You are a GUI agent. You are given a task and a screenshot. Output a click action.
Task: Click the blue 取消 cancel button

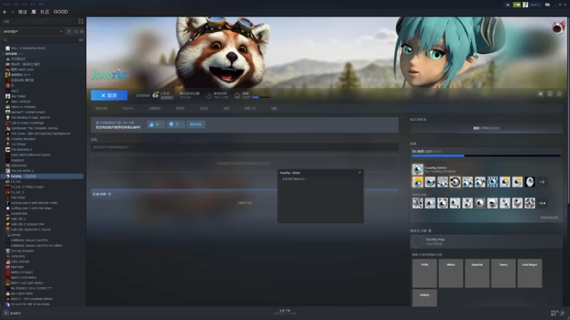pos(109,95)
